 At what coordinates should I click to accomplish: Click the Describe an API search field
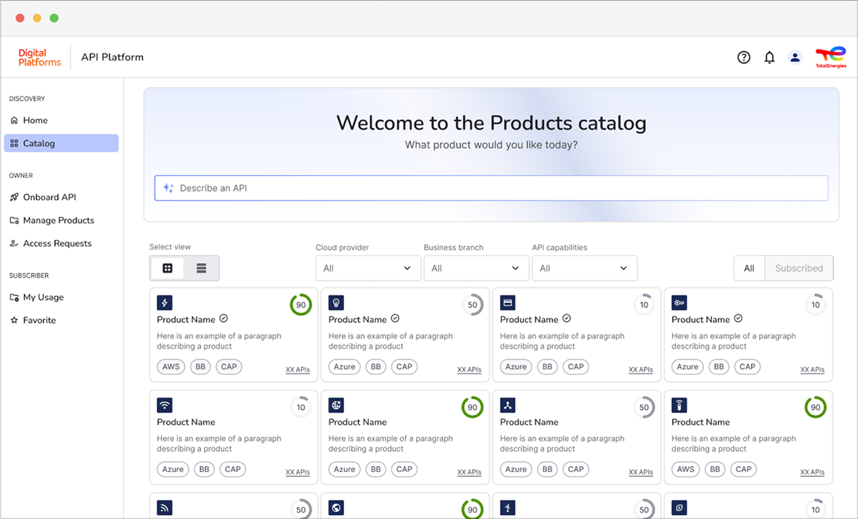[491, 188]
